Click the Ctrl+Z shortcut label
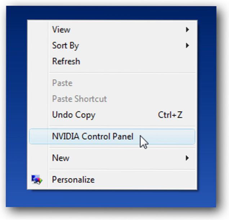The image size is (229, 220). (x=170, y=115)
